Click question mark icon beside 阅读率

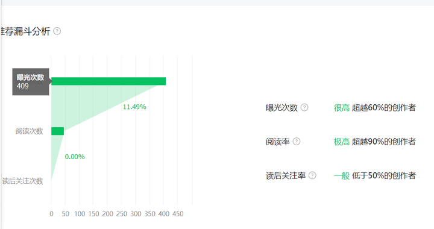coord(297,142)
